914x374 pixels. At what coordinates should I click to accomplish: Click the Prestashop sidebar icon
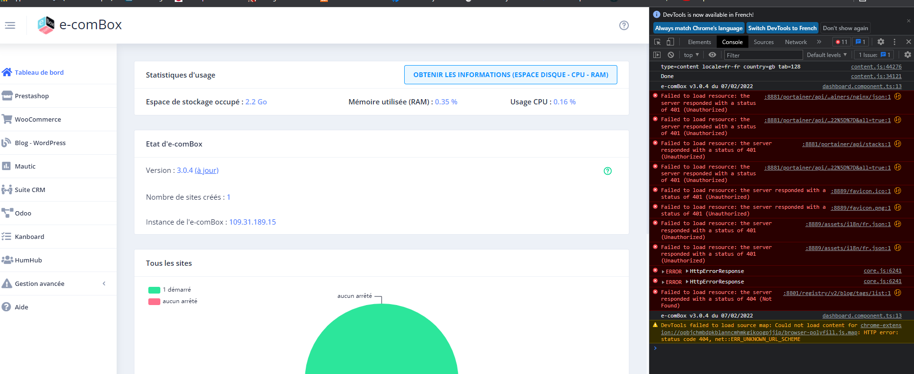point(7,96)
